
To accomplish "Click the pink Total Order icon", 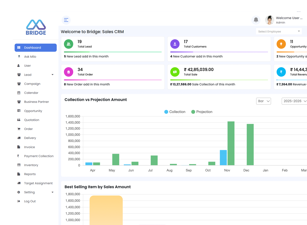I will pyautogui.click(x=69, y=72).
